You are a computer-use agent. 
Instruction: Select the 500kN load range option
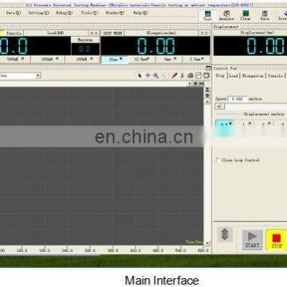coord(15,59)
